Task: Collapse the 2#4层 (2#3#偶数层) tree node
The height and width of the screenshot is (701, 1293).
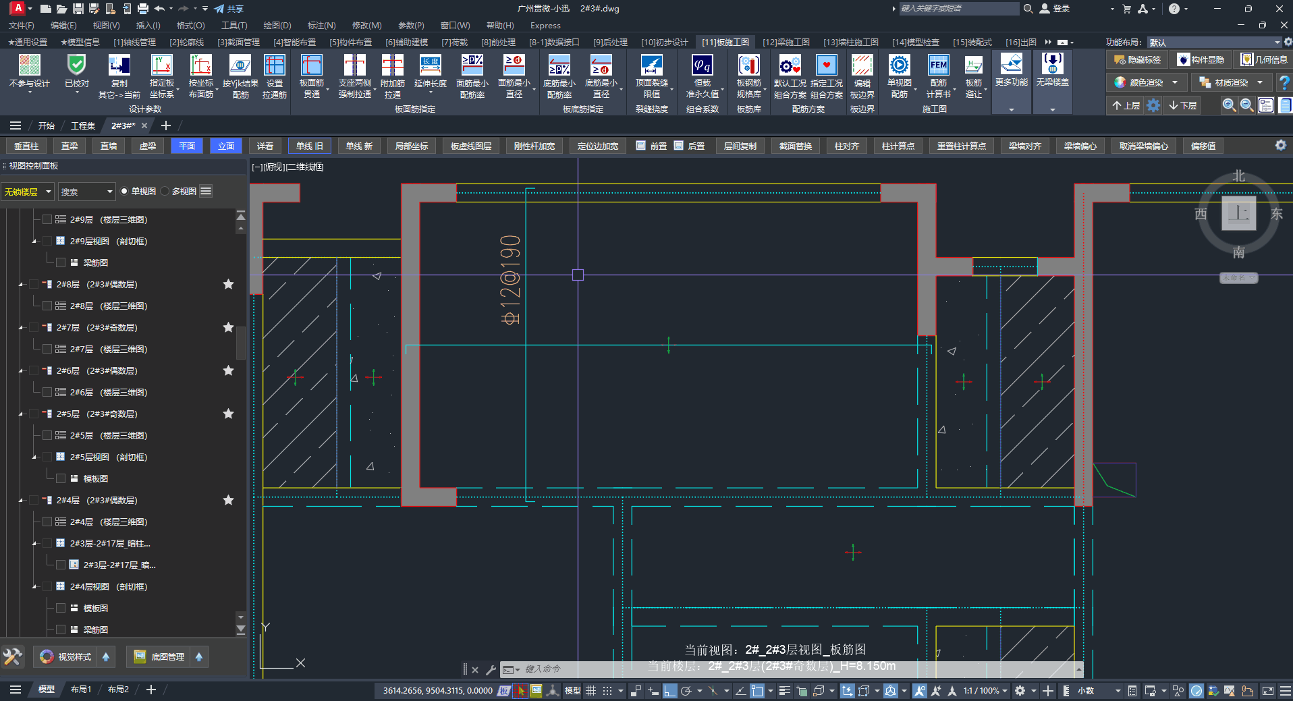Action: click(x=21, y=500)
